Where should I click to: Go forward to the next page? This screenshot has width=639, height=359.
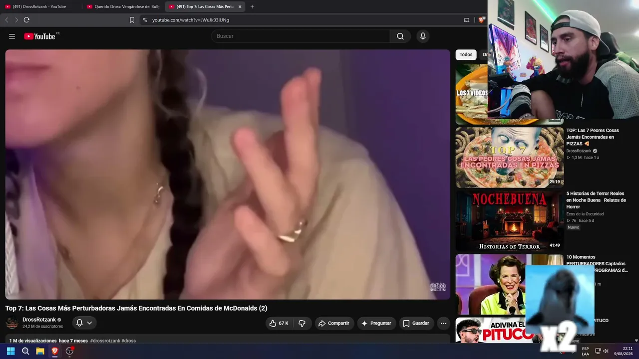(x=16, y=20)
